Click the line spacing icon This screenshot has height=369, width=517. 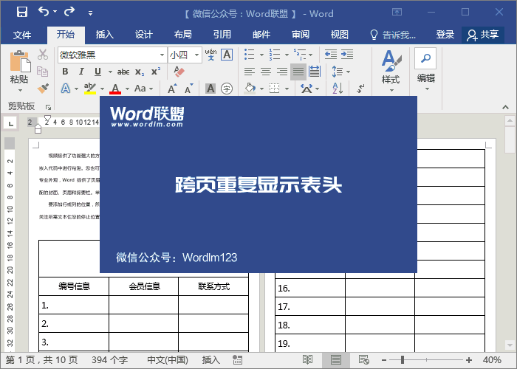(338, 72)
